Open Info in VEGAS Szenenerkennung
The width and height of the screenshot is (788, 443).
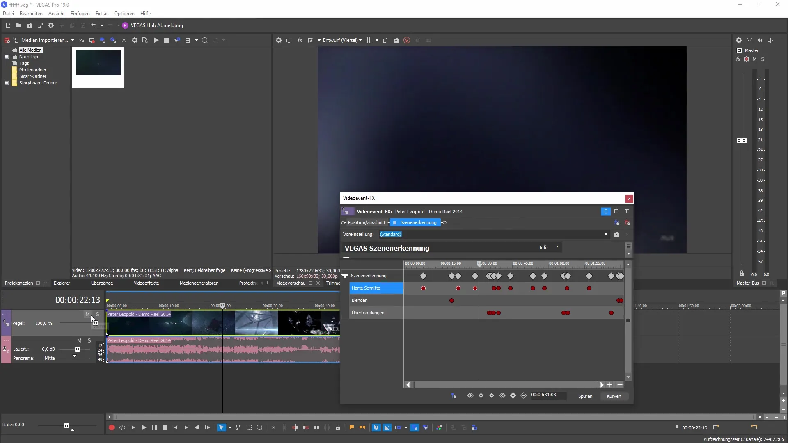coord(543,247)
